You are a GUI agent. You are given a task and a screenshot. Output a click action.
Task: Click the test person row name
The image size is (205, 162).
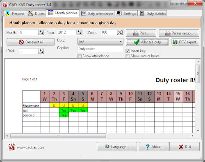click(x=25, y=110)
